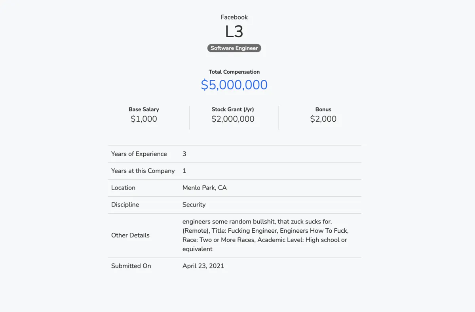Click the Years at this Company label
The image size is (475, 312).
pyautogui.click(x=143, y=171)
